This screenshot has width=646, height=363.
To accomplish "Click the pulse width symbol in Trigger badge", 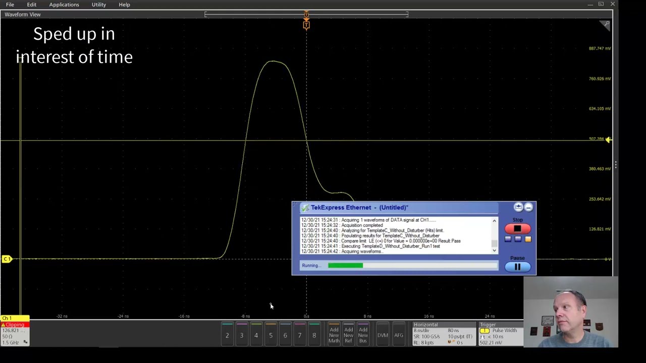I will tap(483, 337).
